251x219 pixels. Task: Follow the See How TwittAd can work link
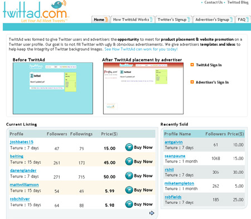141,49
